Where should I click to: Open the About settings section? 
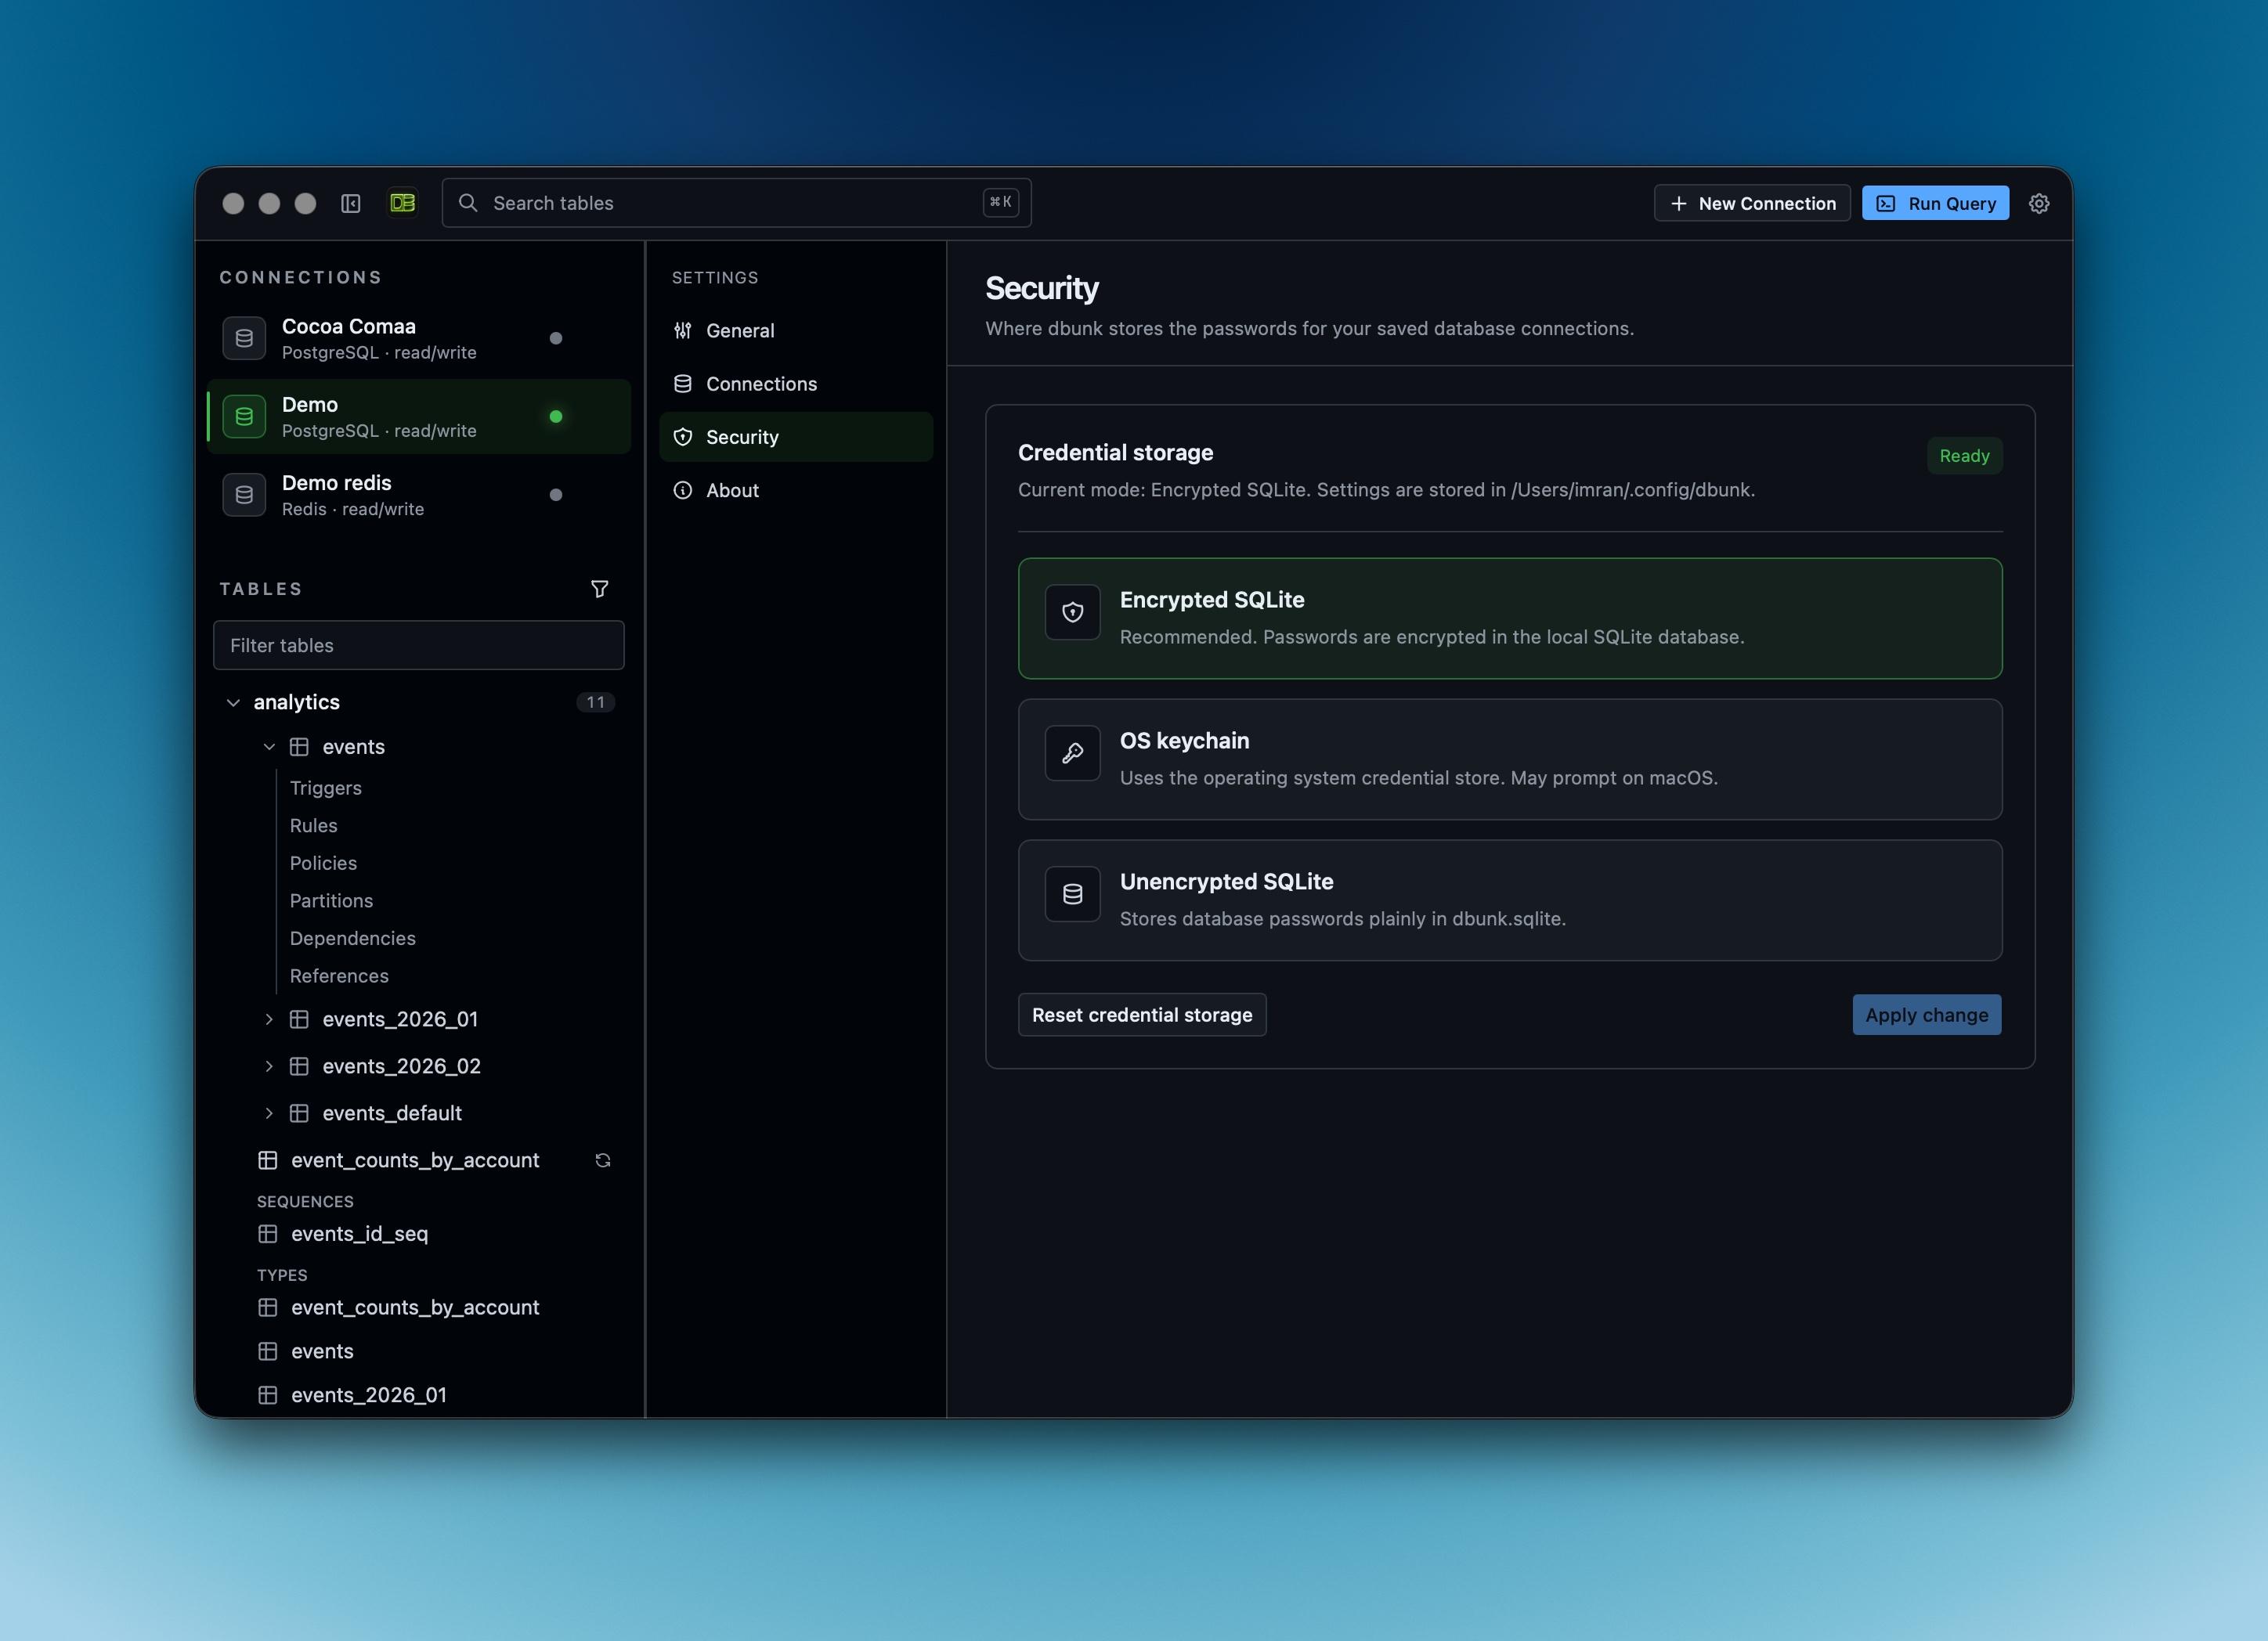click(x=796, y=490)
